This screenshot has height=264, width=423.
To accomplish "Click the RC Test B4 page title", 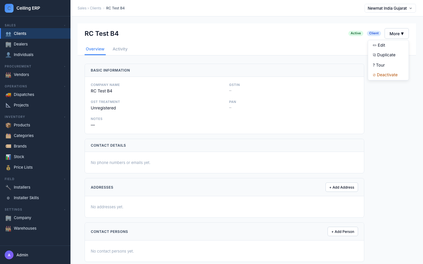I will tap(102, 33).
